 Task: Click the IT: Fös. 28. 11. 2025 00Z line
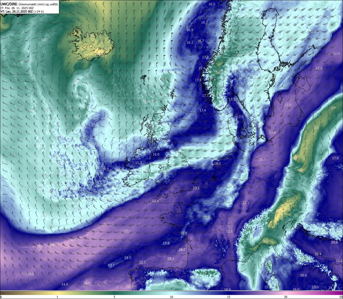tap(17, 8)
